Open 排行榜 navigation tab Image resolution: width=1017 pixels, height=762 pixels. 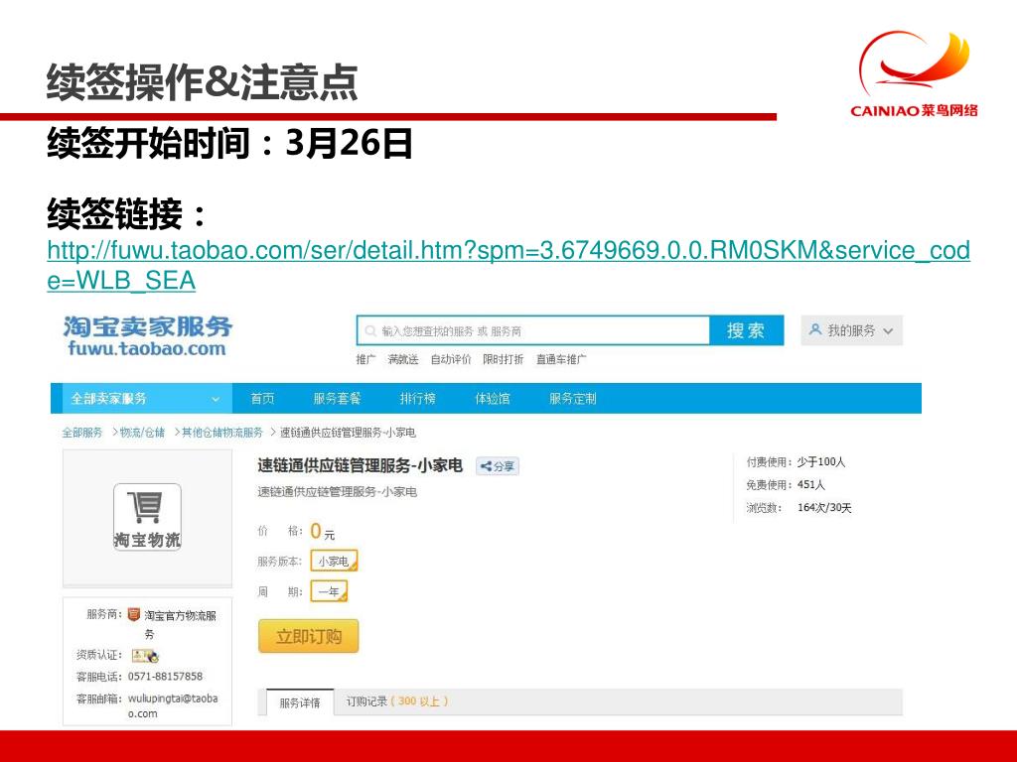(x=417, y=399)
